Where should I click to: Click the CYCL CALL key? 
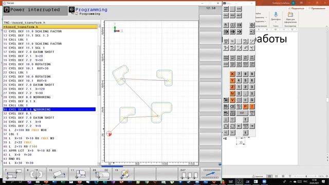click(x=239, y=58)
